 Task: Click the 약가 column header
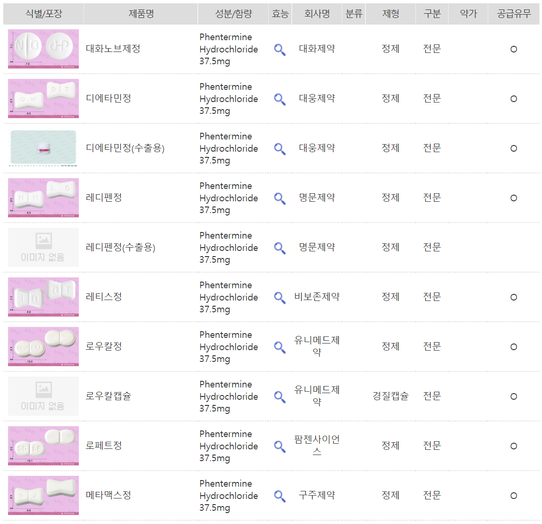click(x=468, y=14)
